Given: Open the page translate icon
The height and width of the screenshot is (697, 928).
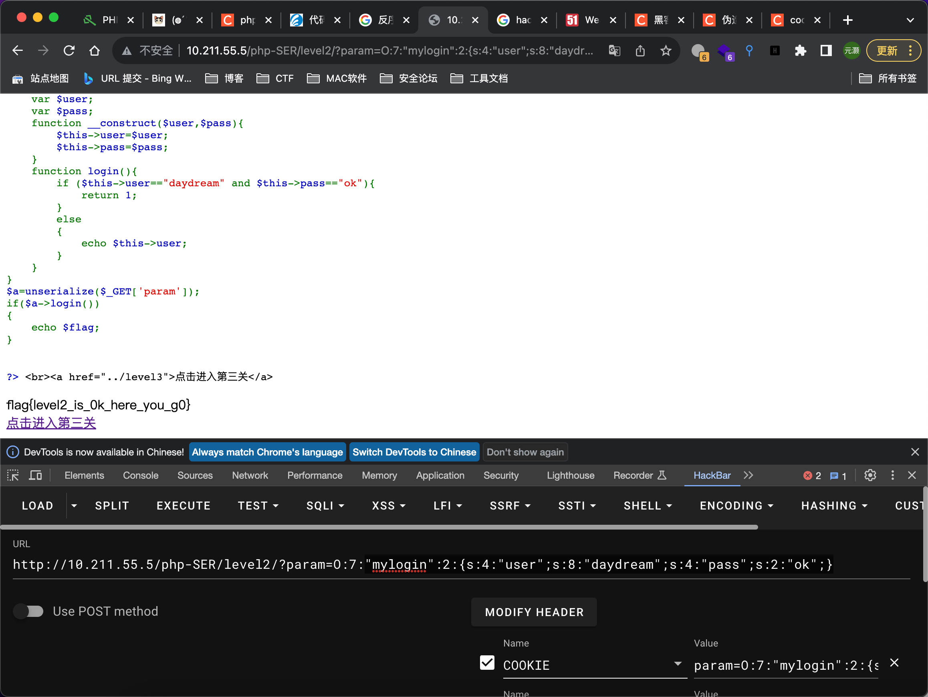Looking at the screenshot, I should click(614, 51).
